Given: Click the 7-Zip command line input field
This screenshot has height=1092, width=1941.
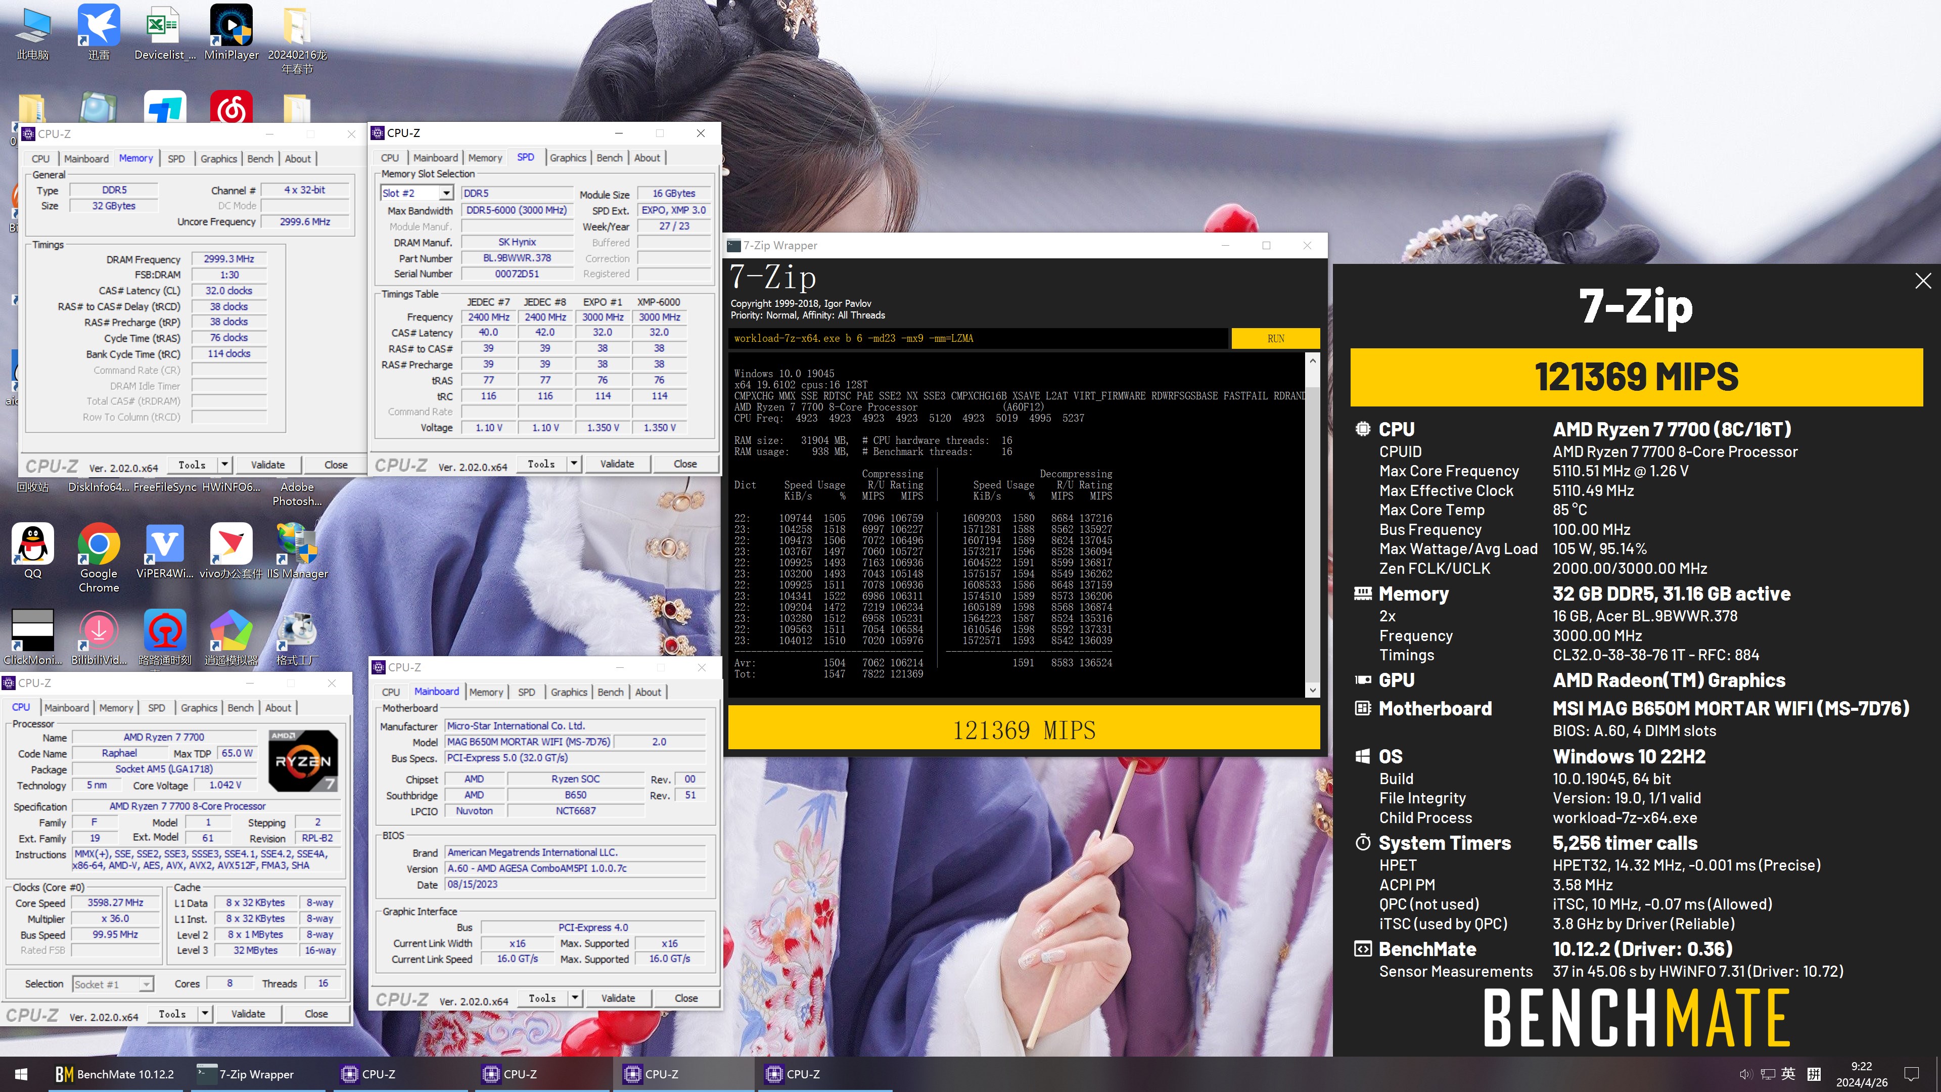Looking at the screenshot, I should tap(978, 338).
